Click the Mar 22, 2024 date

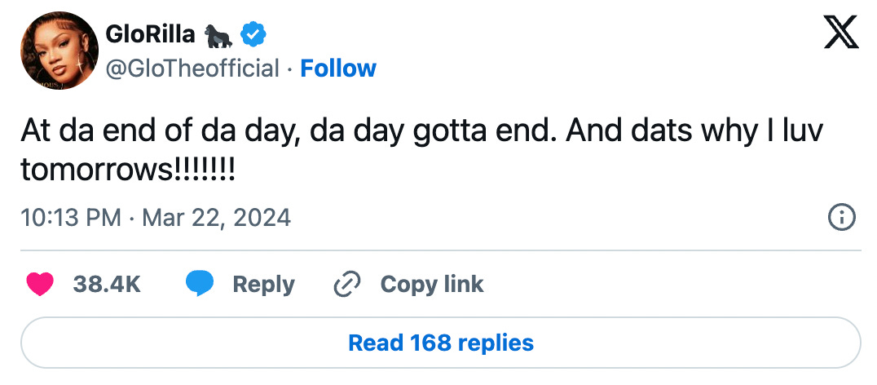(216, 218)
